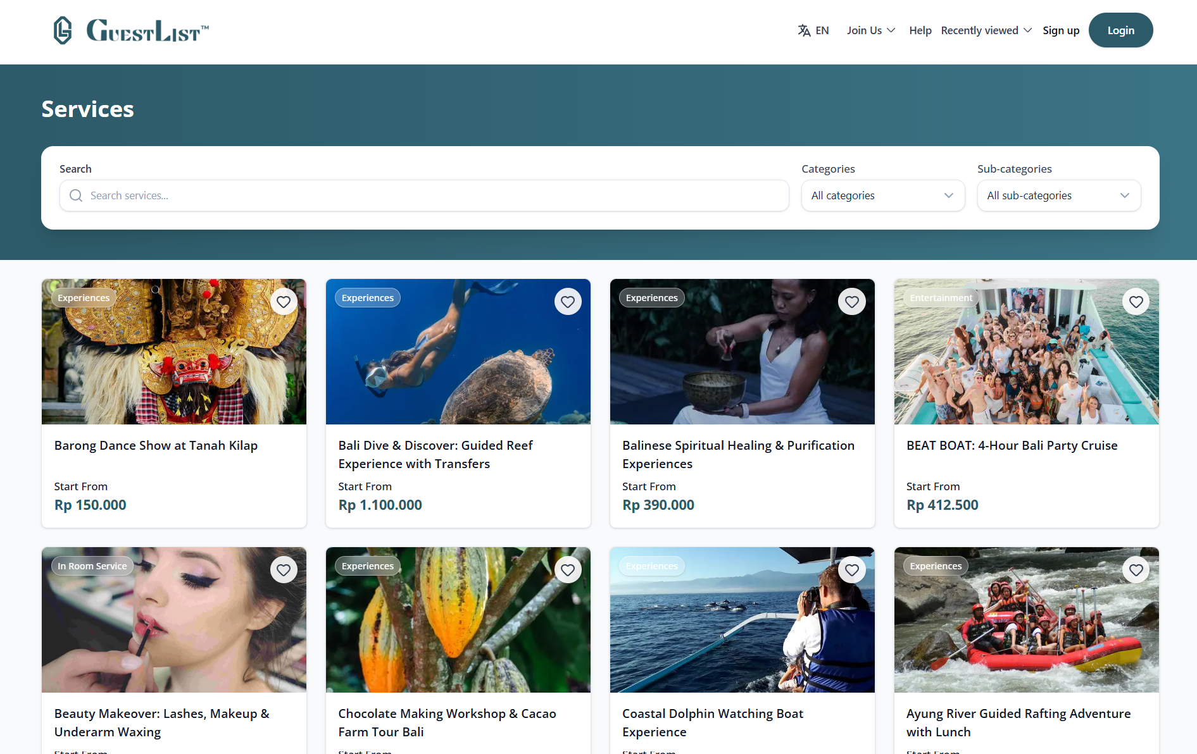The height and width of the screenshot is (754, 1197).
Task: Click Balinese Spiritual Healing & Purification title
Action: [x=738, y=454]
